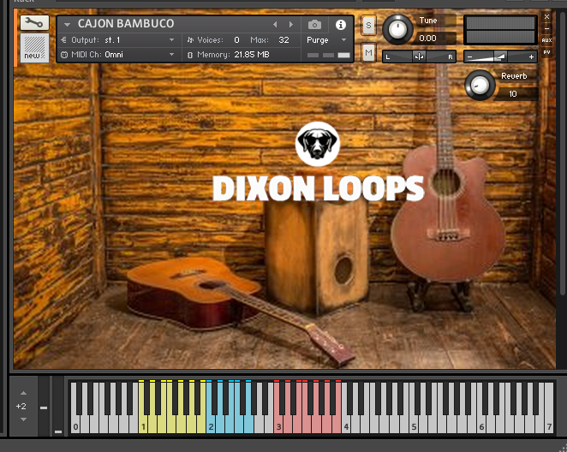Click the Reverb knob

click(x=480, y=84)
